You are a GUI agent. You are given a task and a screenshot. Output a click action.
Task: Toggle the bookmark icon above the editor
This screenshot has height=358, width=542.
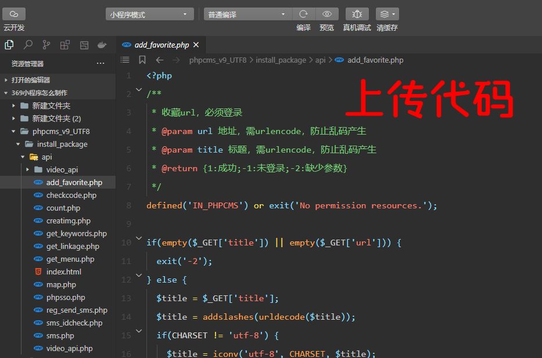[142, 59]
